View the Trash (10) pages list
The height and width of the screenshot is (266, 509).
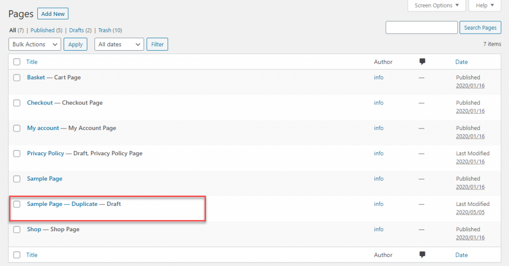[110, 30]
